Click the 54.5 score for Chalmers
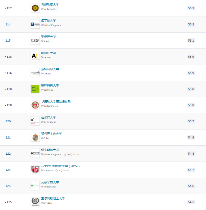This screenshot has width=206, height=210. tap(191, 202)
